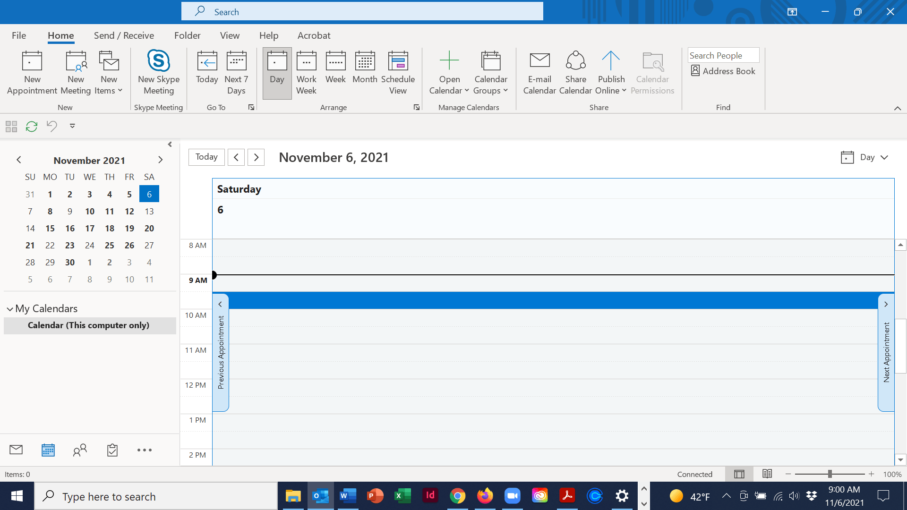Image resolution: width=907 pixels, height=510 pixels.
Task: Click the zoom slider handle
Action: [830, 474]
